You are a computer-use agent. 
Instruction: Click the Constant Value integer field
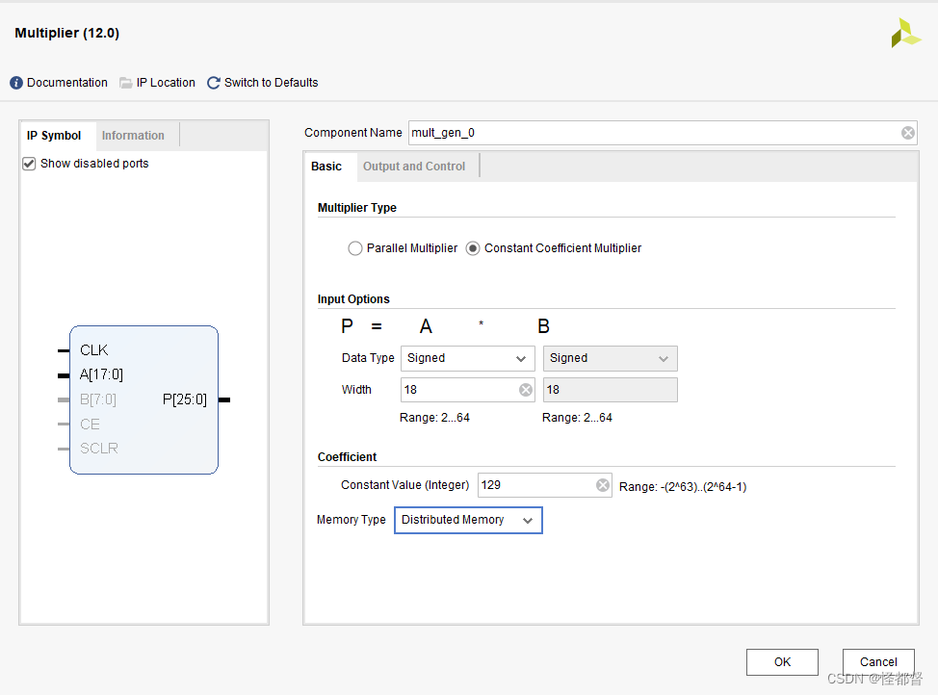click(544, 485)
